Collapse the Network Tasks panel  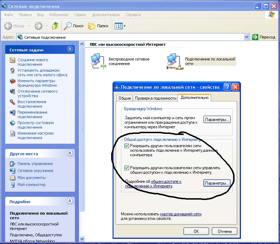coord(70,50)
